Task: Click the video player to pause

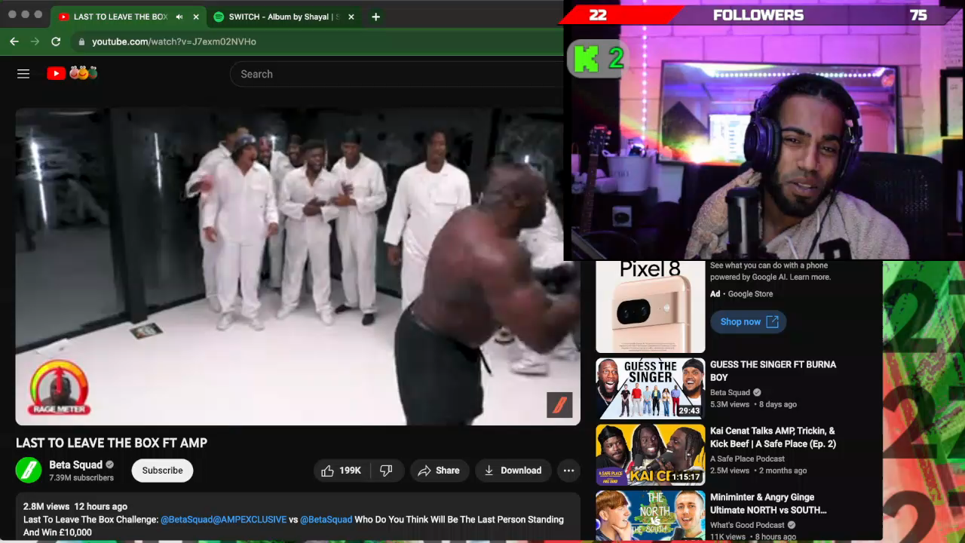Action: tap(298, 266)
